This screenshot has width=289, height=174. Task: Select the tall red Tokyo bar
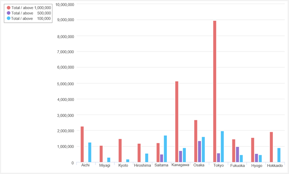(x=215, y=92)
